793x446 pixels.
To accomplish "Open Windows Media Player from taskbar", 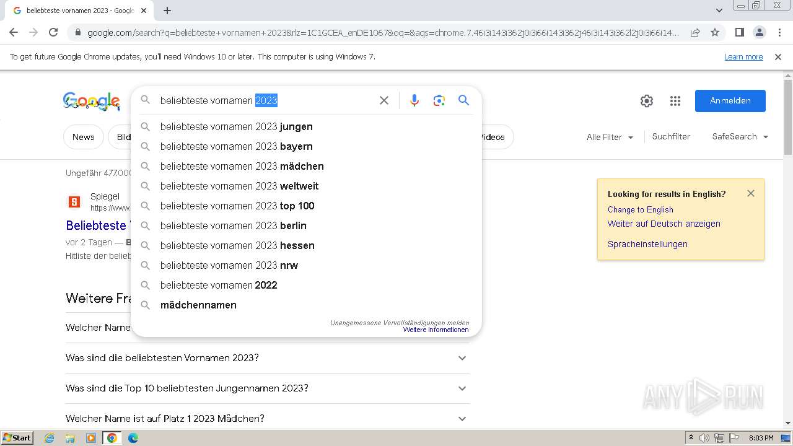I will [91, 438].
